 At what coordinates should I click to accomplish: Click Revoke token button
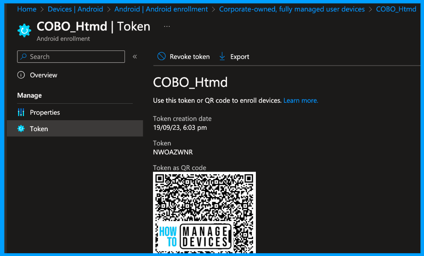[183, 56]
